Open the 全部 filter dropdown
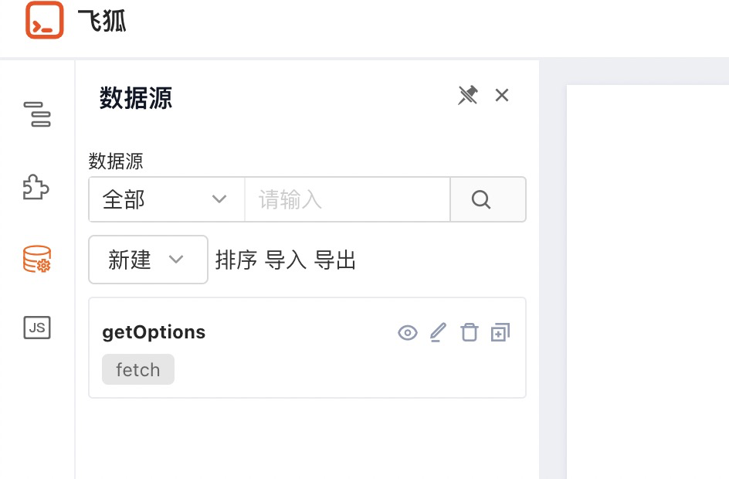Viewport: 729px width, 479px height. [x=166, y=199]
